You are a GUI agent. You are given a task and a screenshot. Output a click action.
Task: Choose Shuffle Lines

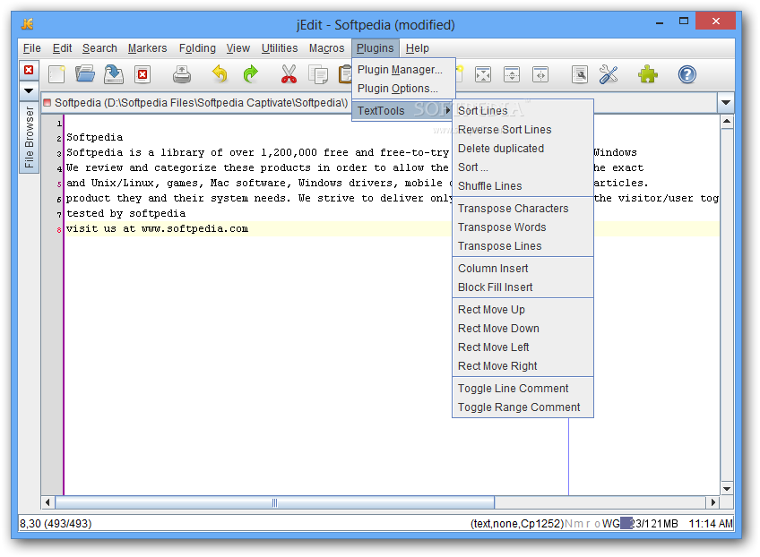522,186
